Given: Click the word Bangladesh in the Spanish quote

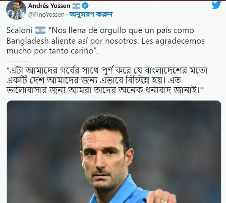Looking at the screenshot, I should [28, 41].
